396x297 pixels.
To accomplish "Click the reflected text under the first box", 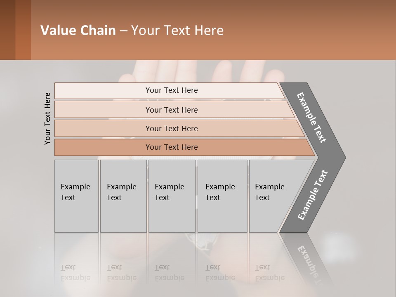I will tap(75, 273).
